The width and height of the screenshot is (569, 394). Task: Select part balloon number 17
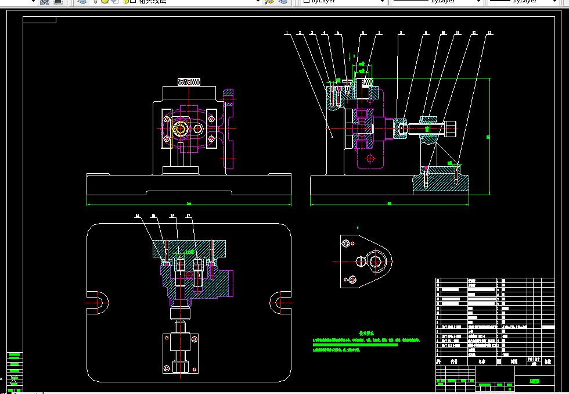click(x=188, y=216)
